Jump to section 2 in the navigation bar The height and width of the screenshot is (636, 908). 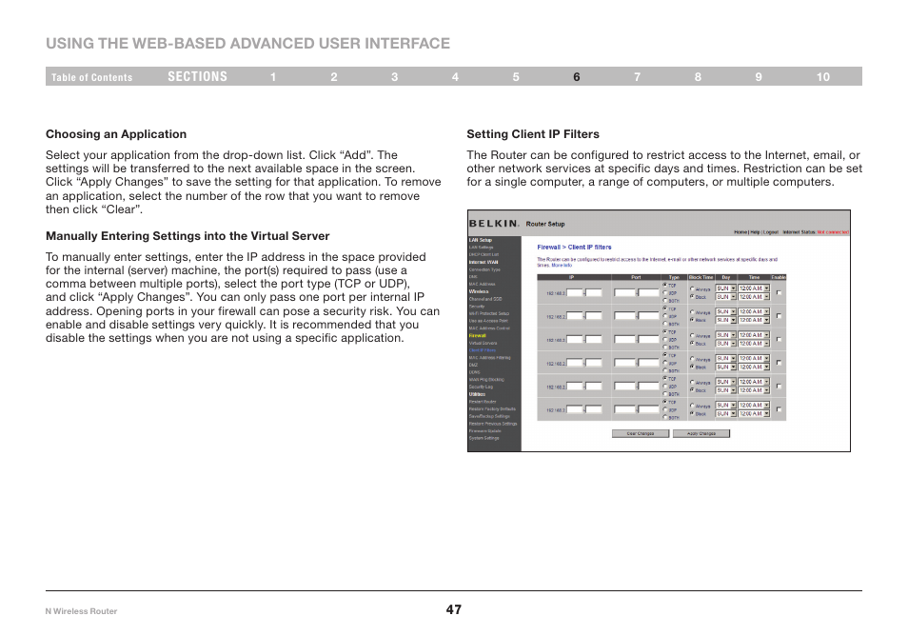334,77
